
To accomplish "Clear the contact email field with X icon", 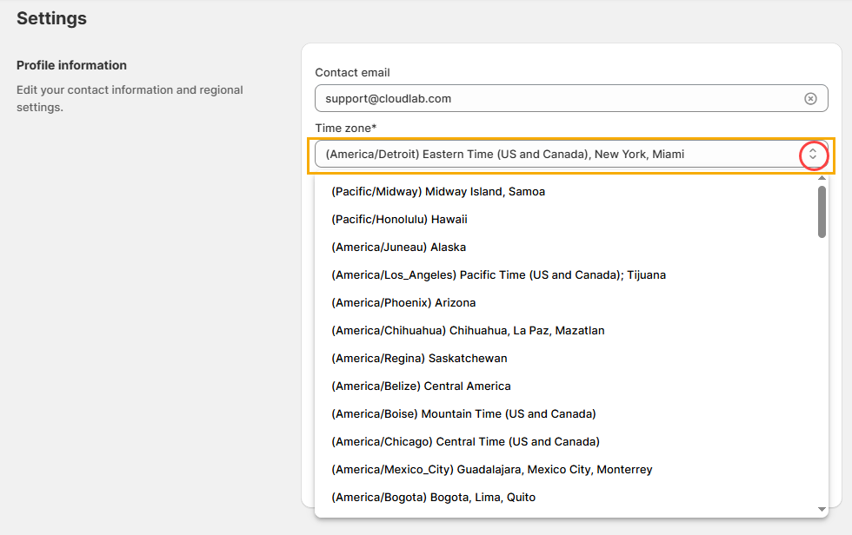I will tap(810, 99).
